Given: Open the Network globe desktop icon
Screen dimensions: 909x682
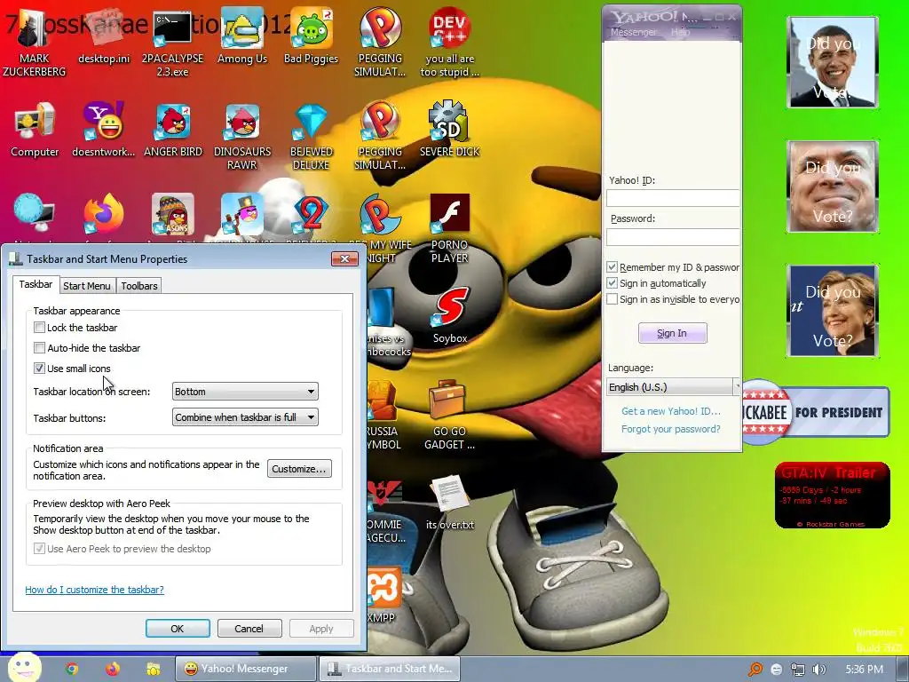Looking at the screenshot, I should [x=35, y=213].
